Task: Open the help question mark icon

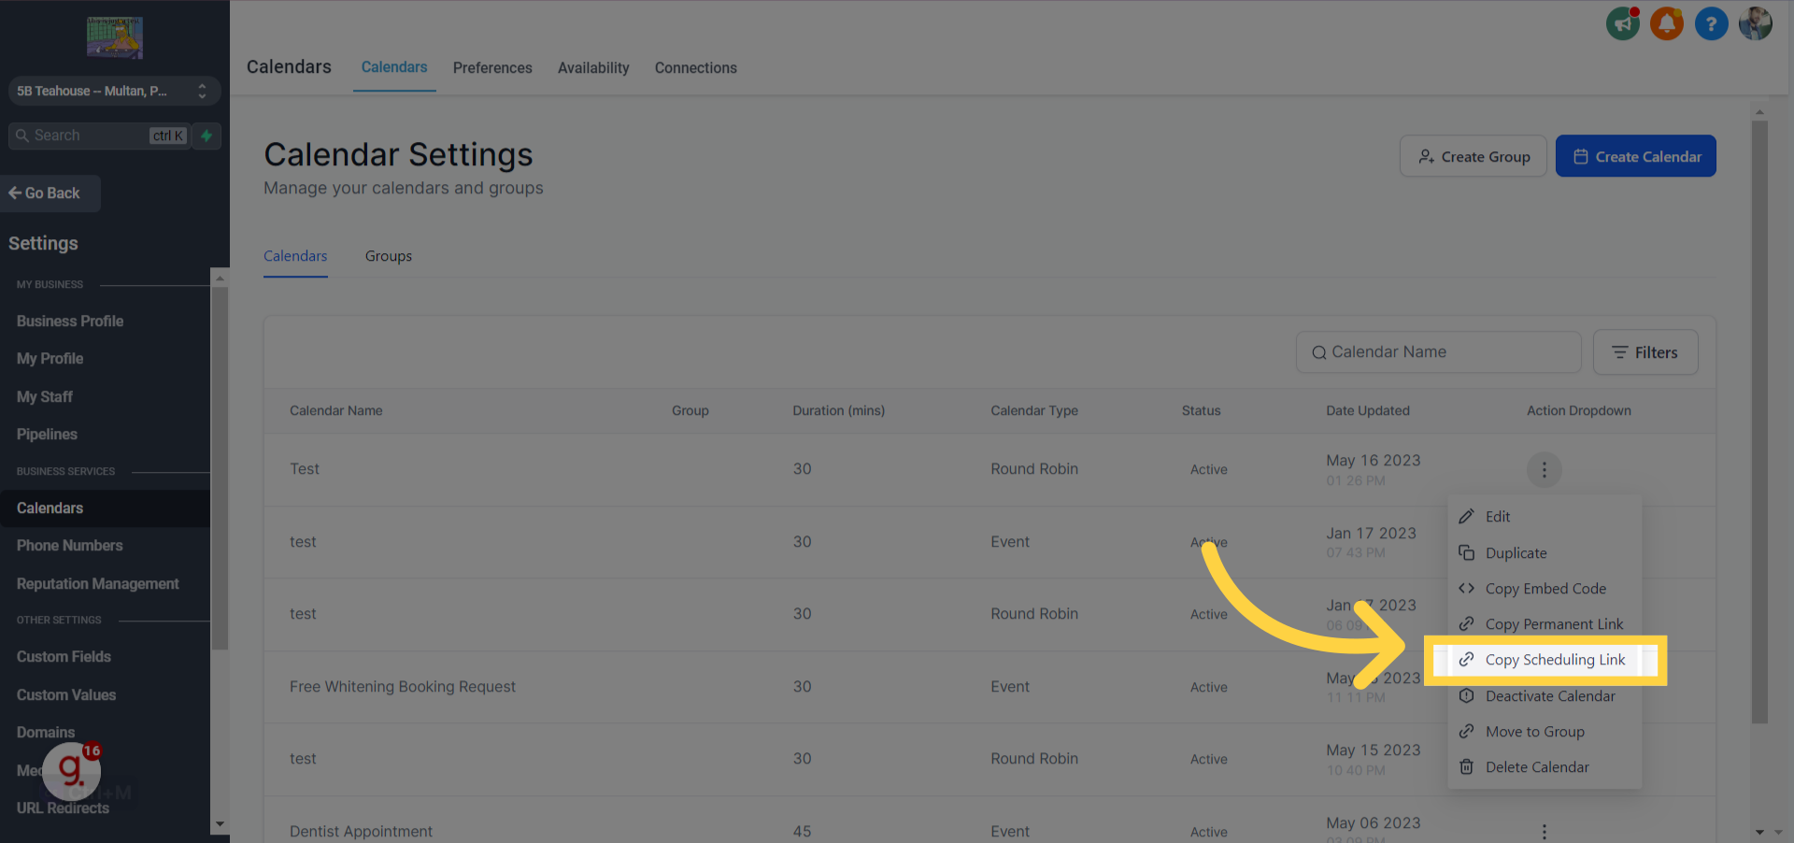Action: pyautogui.click(x=1712, y=23)
